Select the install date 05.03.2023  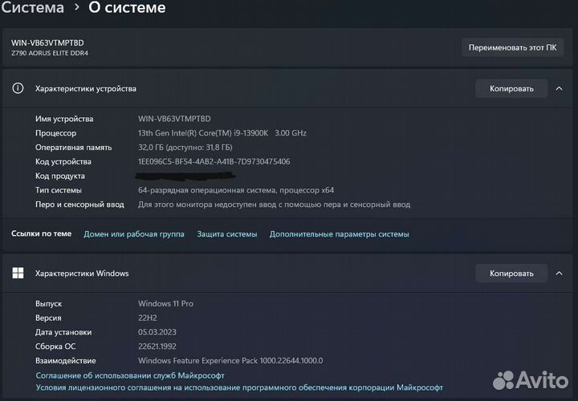coord(157,332)
